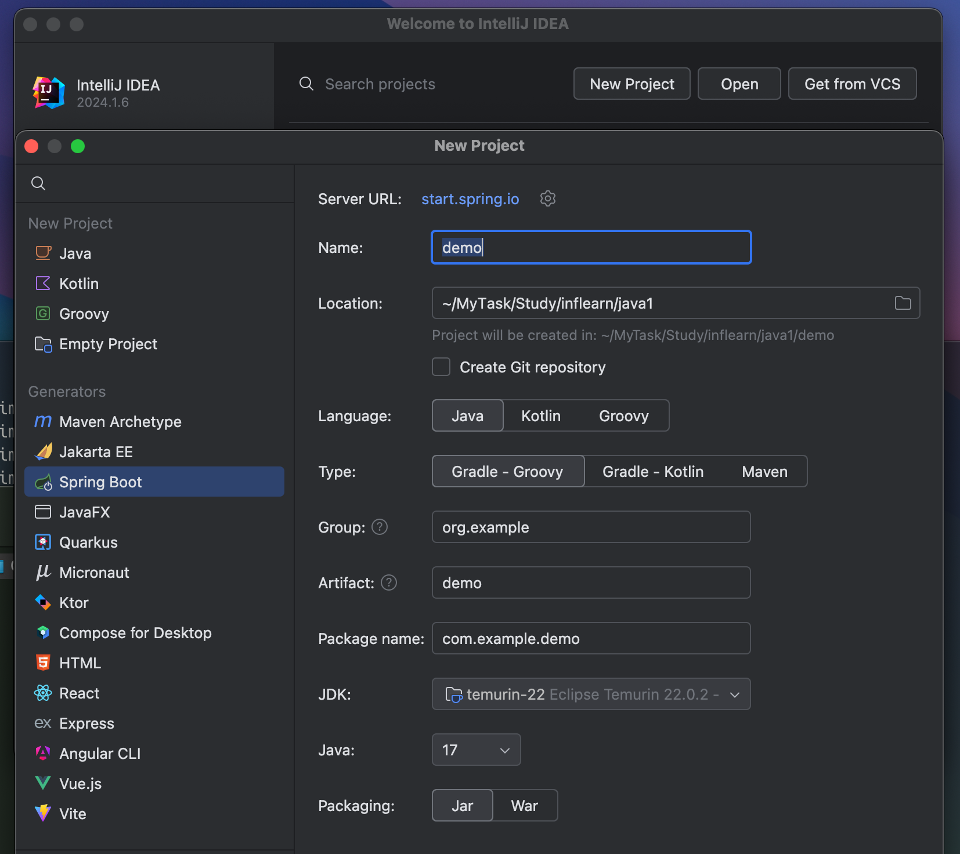Click the Artifact demo field
The width and height of the screenshot is (960, 854).
[x=591, y=582]
